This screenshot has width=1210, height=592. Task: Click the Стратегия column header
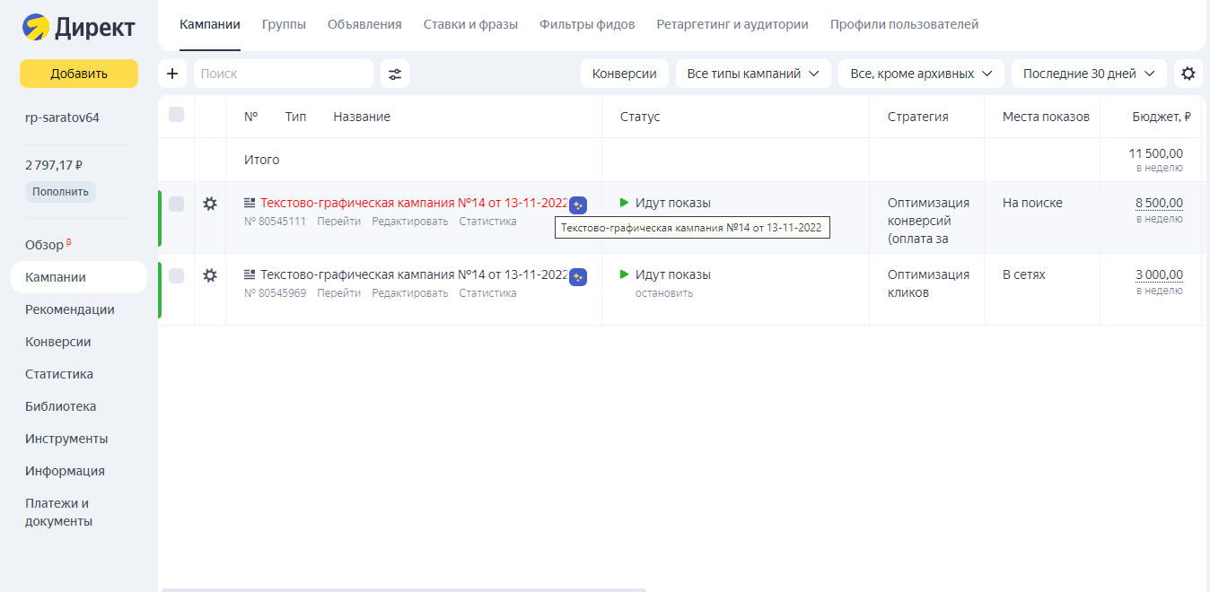click(x=917, y=117)
